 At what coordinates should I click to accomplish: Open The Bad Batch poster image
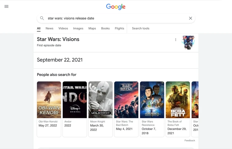126,100
